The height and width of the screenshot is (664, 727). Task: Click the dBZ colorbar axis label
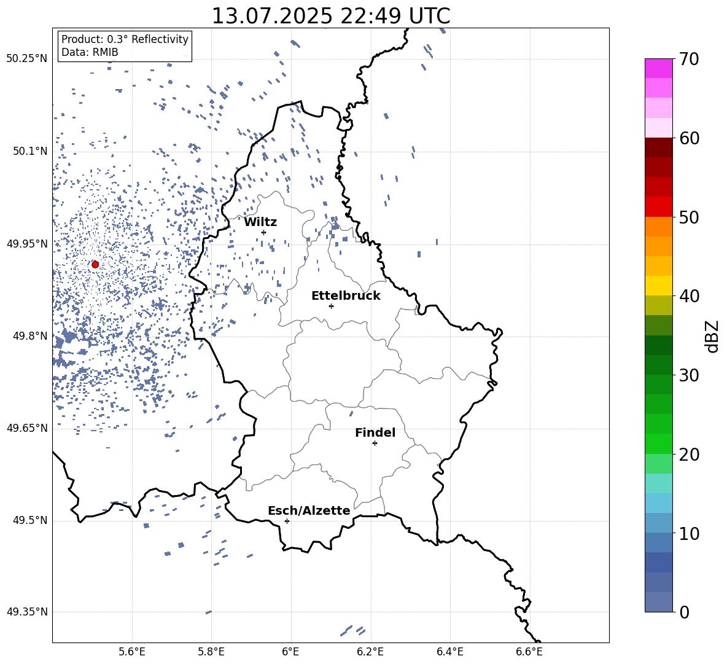coord(713,336)
